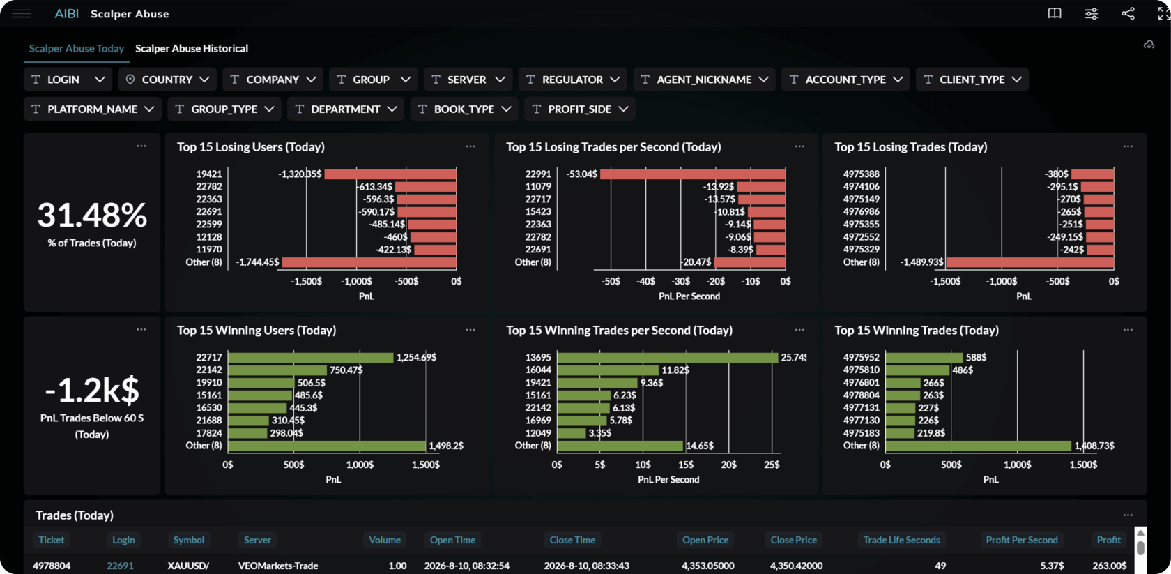Expand the SERVER filter dropdown
1171x574 pixels.
pyautogui.click(x=468, y=80)
